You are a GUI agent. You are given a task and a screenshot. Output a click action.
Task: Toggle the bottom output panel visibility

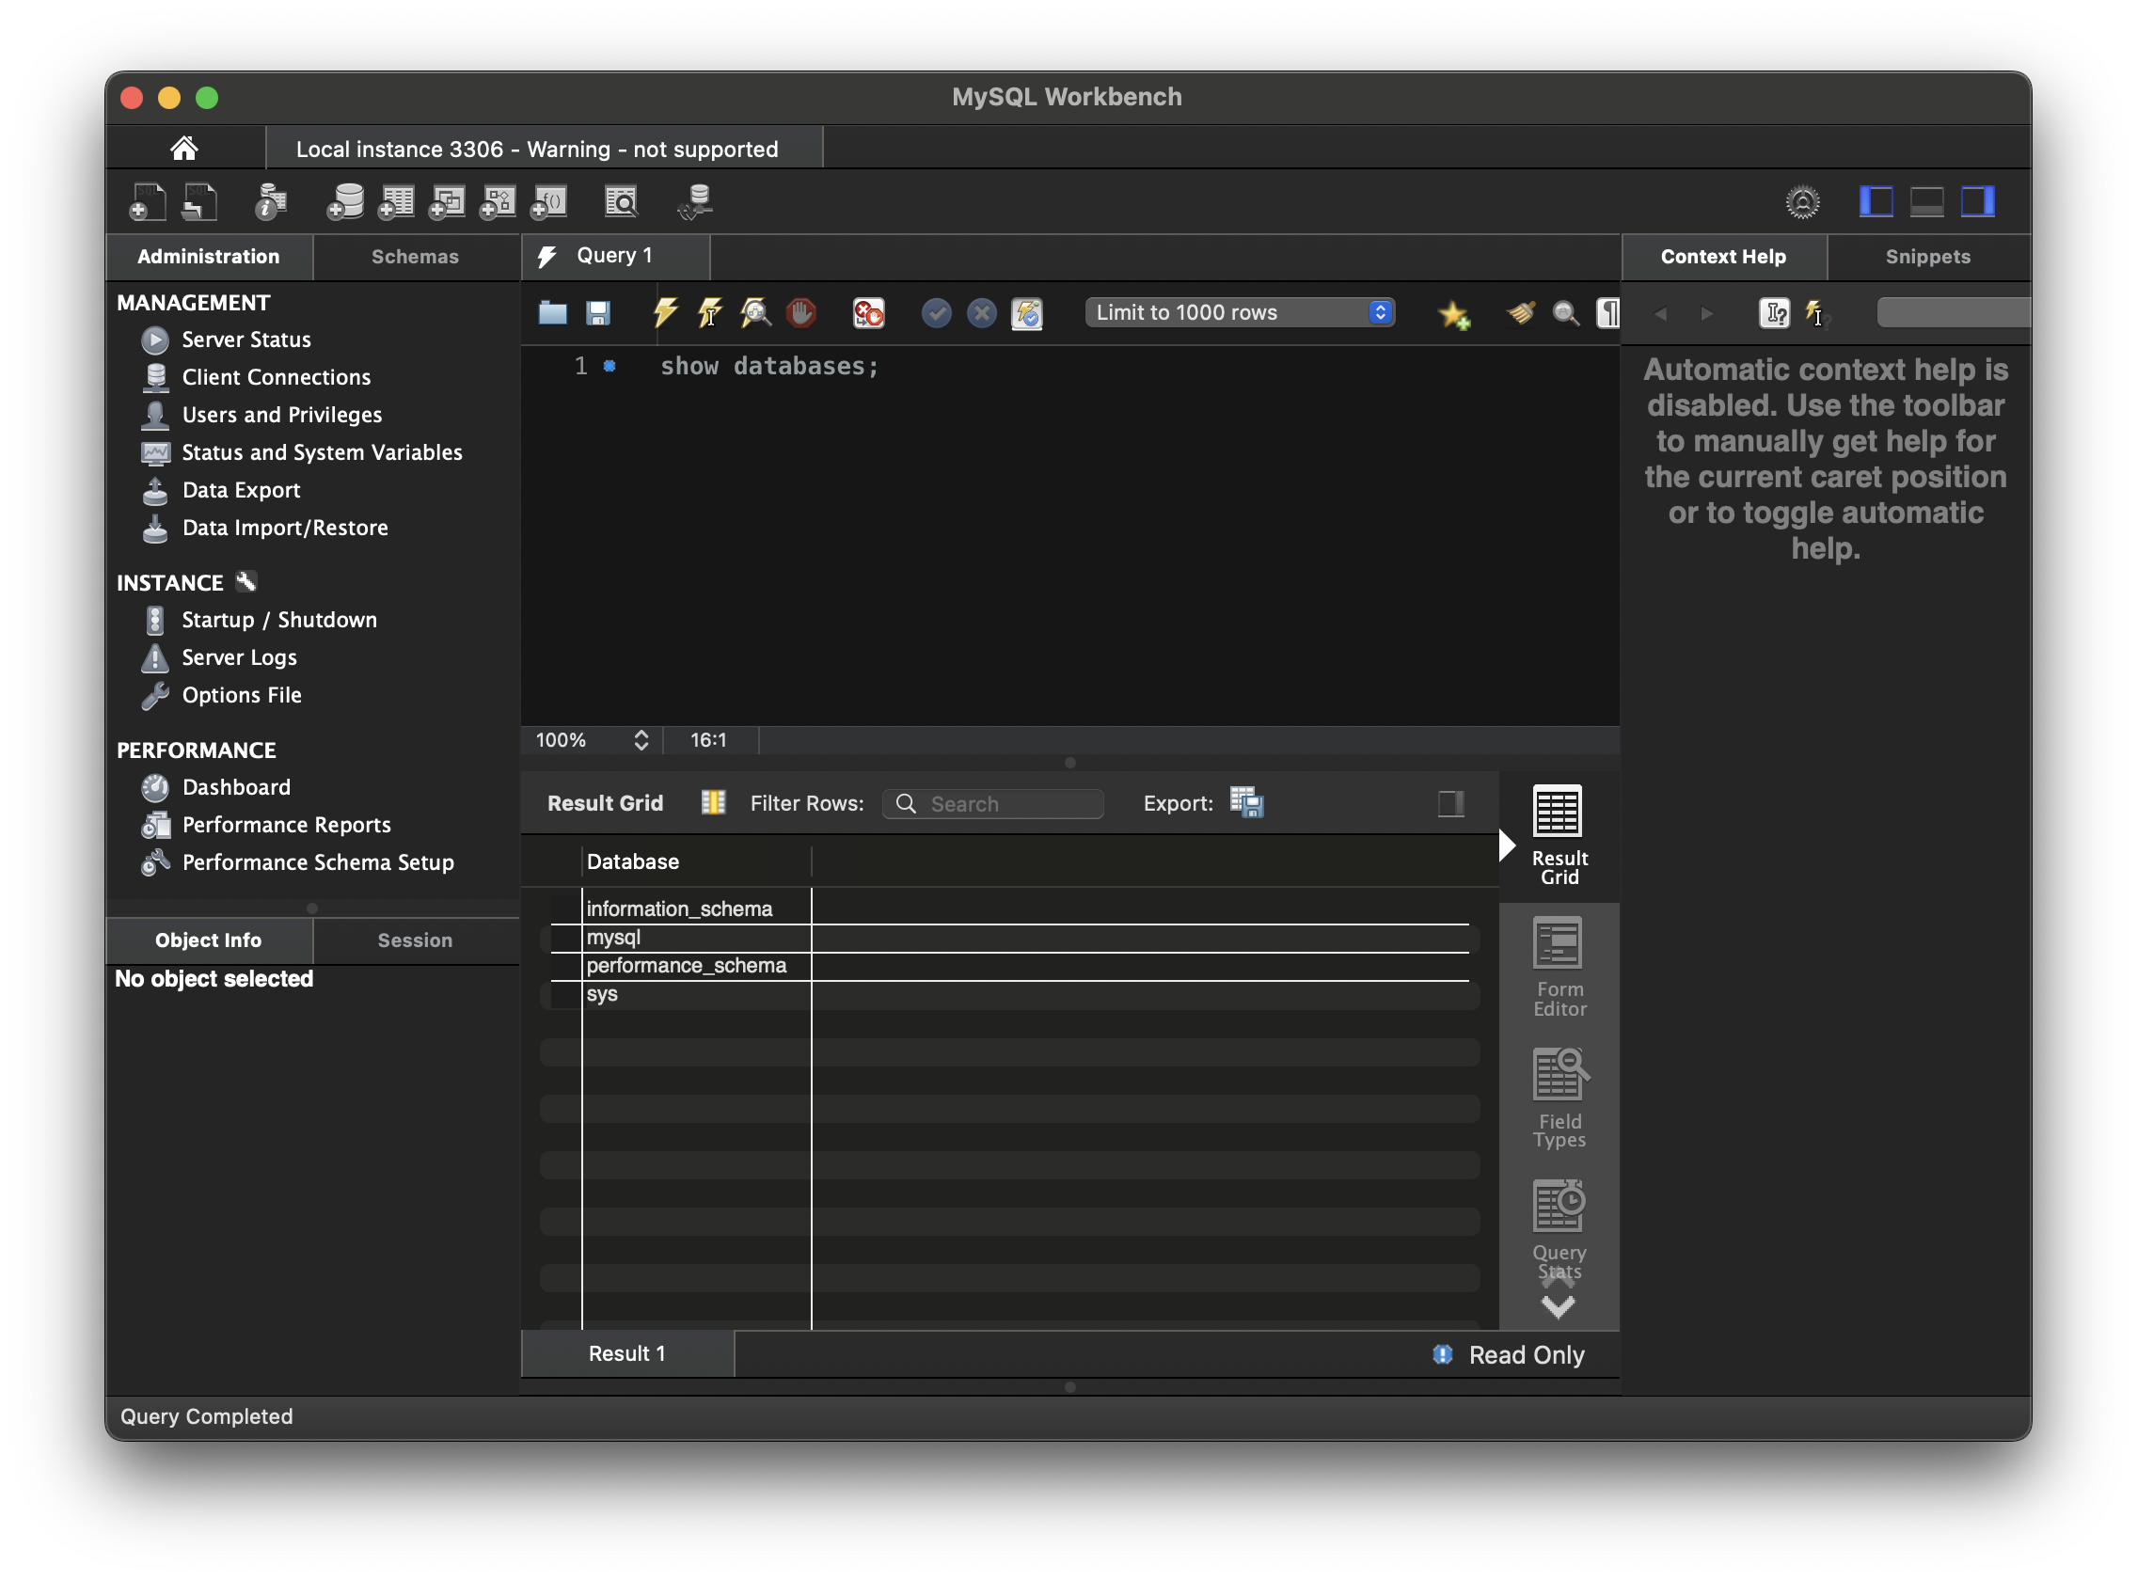1925,202
